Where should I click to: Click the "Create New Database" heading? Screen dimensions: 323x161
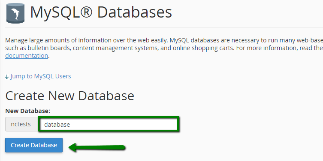click(69, 96)
